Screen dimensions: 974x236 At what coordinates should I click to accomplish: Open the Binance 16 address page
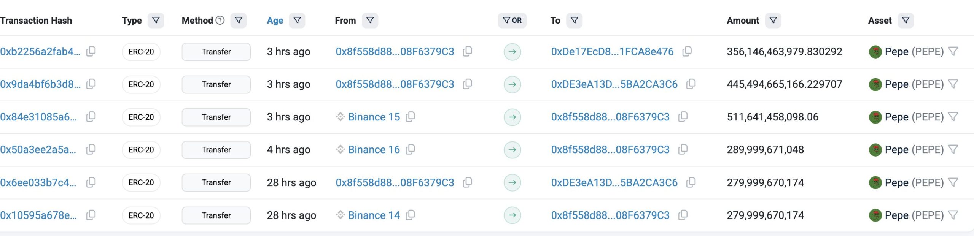[x=374, y=150]
